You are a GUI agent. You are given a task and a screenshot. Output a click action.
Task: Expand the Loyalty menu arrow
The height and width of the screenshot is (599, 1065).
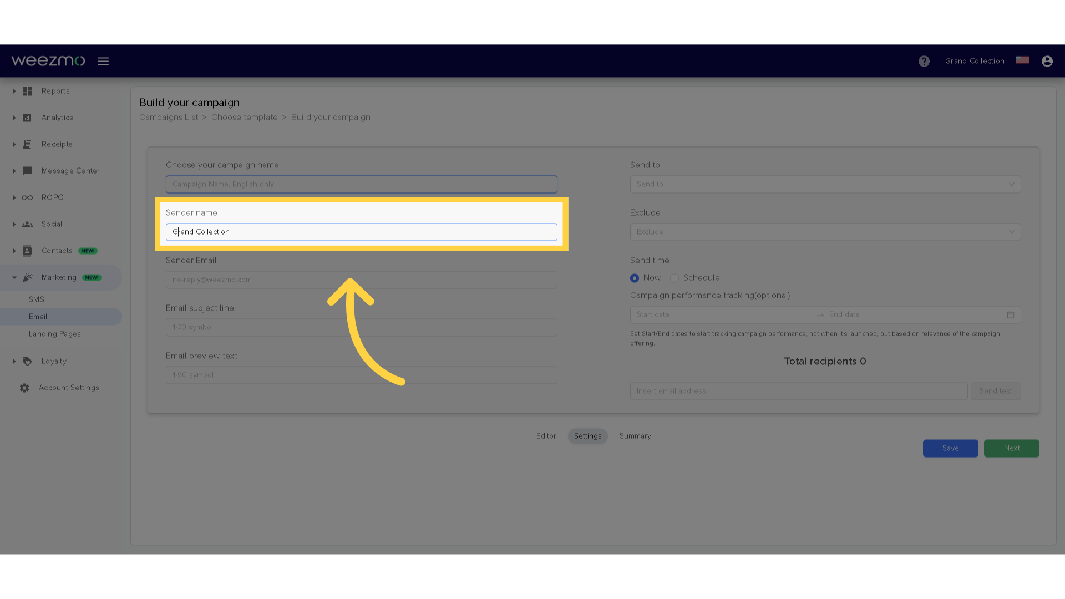pyautogui.click(x=14, y=361)
